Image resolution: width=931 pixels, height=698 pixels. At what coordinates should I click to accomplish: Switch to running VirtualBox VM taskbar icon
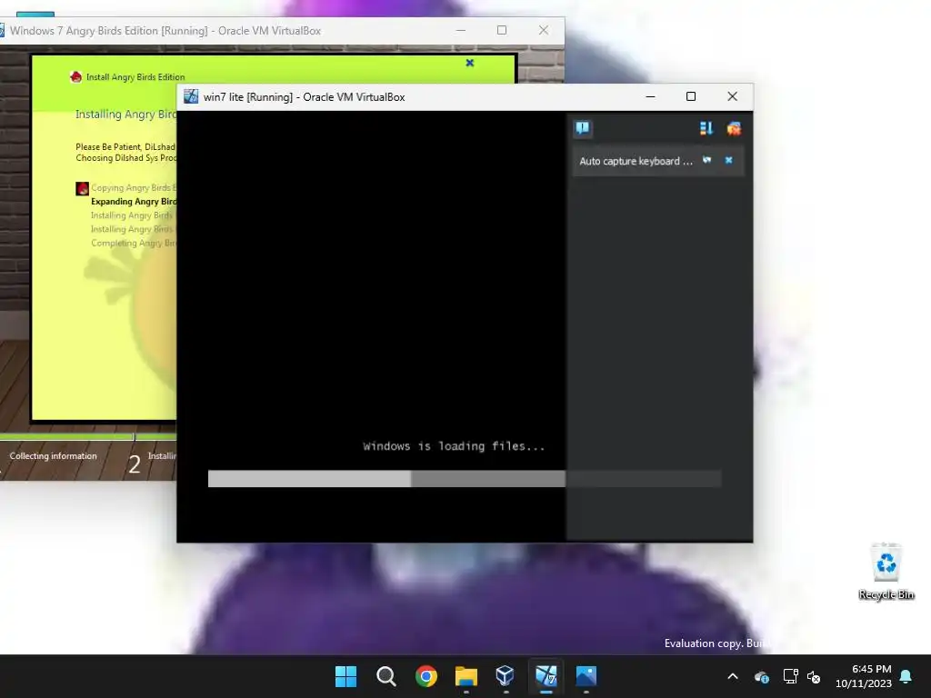tap(546, 676)
